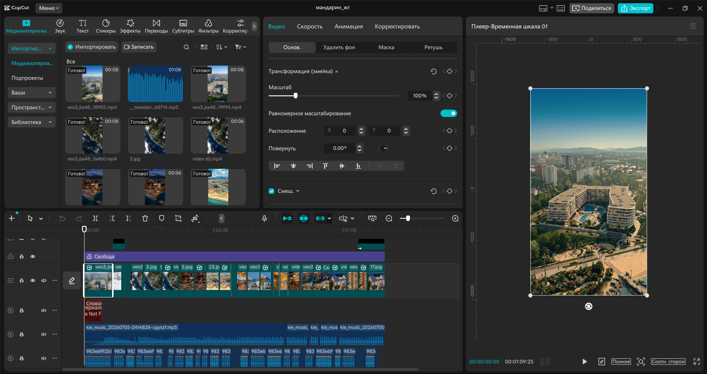Click the Масштаб slider handle

pos(295,96)
